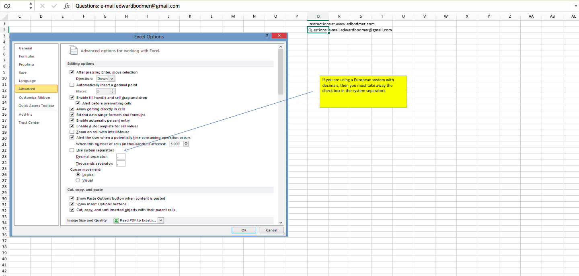Open the Name Box dropdown arrows
Screen dimensions: 579x276
click(x=31, y=6)
